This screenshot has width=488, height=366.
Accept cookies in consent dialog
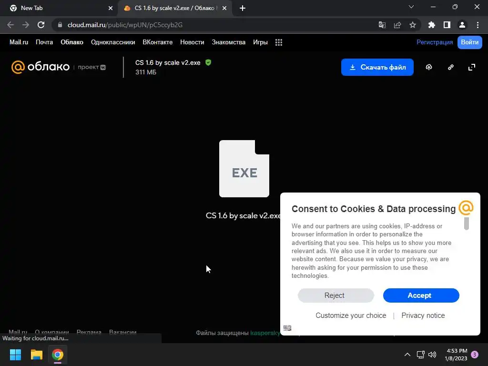pos(421,295)
